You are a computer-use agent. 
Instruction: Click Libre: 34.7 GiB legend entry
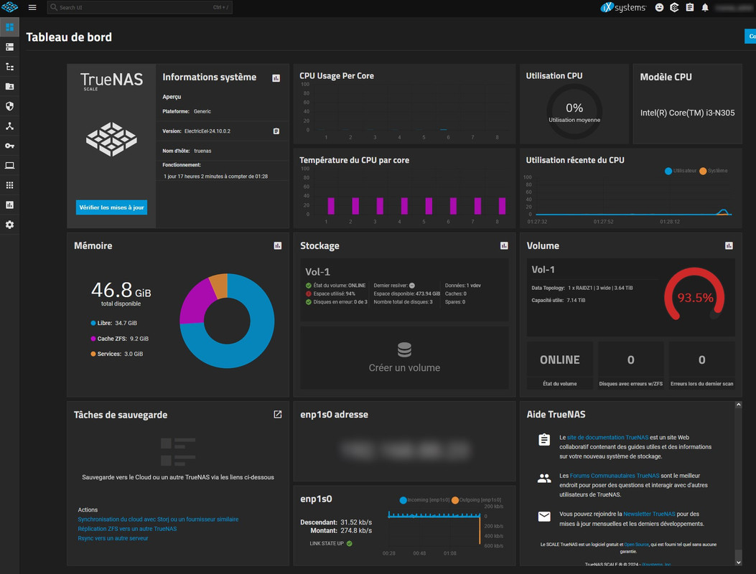113,324
